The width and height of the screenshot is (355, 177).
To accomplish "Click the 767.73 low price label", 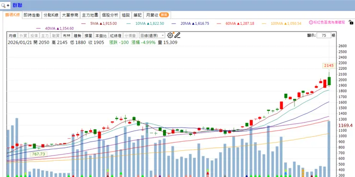I will [x=38, y=154].
